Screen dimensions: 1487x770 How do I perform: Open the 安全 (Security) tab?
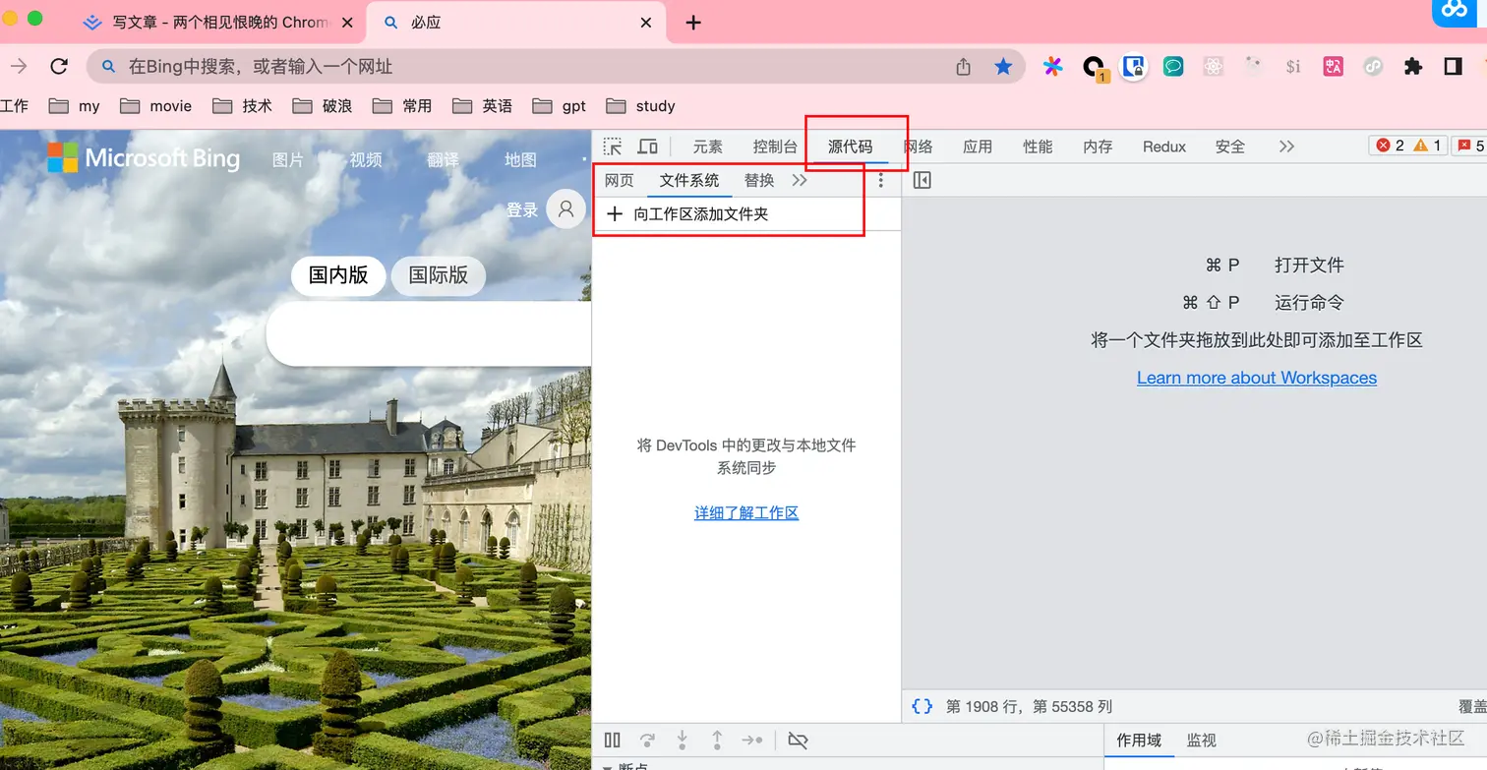1230,147
